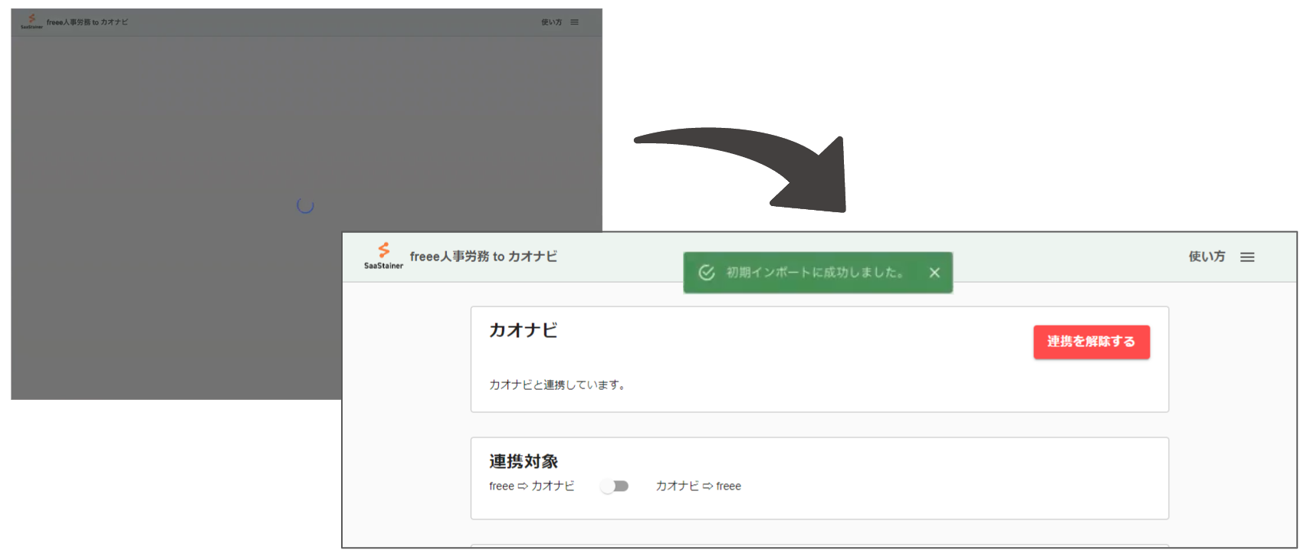Select the カオナビ card heading
This screenshot has height=560, width=1310.
(524, 330)
